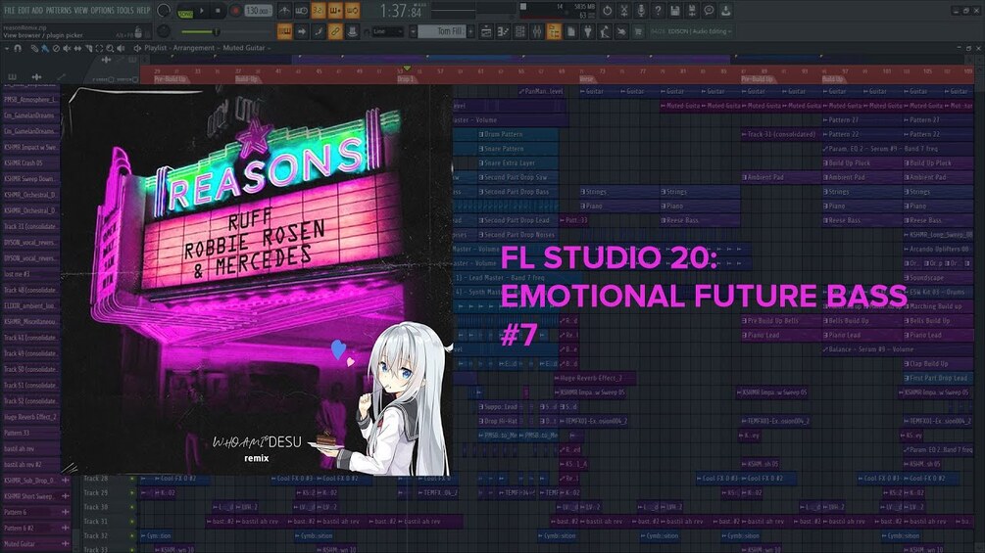Open the project info page icon
Viewport: 985px width, 553px height.
[x=571, y=31]
